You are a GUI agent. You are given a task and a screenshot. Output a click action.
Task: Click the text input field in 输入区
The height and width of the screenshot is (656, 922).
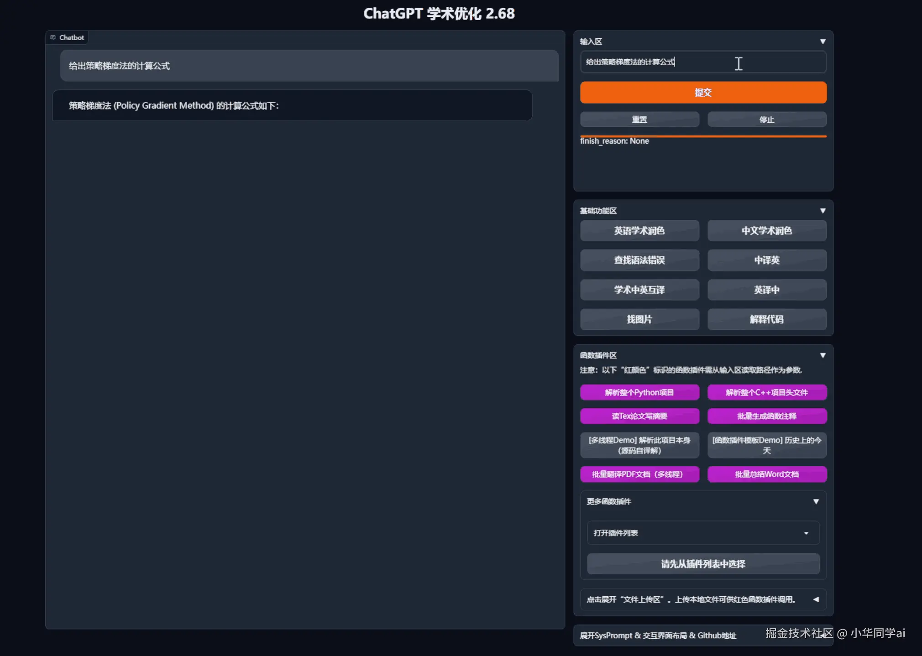[703, 62]
